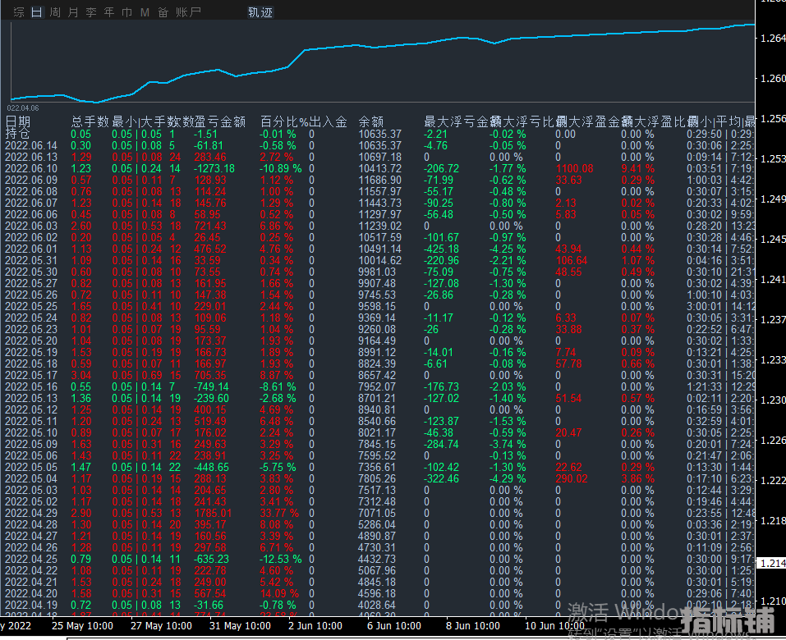Open the 季 quarterly tab
Screen dimensions: 786x640
click(x=91, y=12)
